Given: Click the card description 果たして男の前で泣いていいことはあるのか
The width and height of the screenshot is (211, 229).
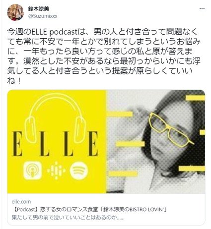Looking at the screenshot, I should (x=68, y=218).
